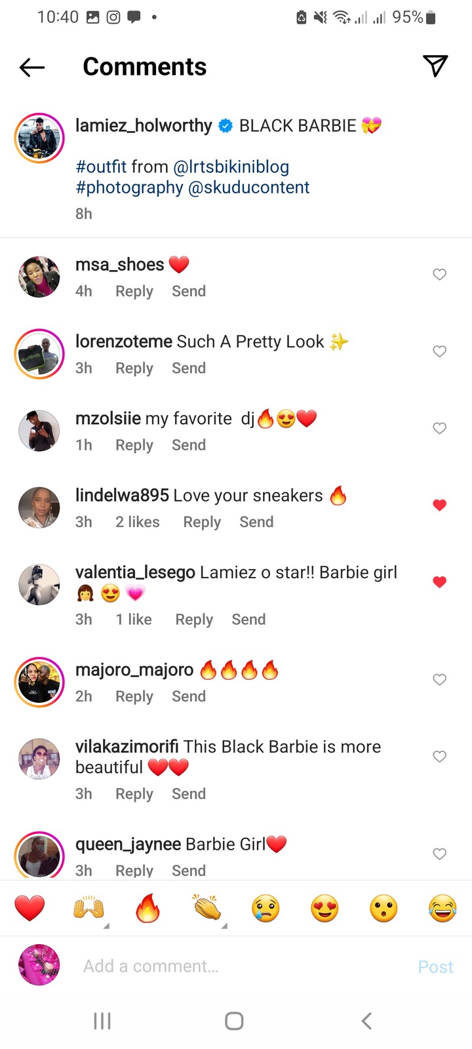
Task: Tap the back arrow beside Comments
Action: click(32, 67)
